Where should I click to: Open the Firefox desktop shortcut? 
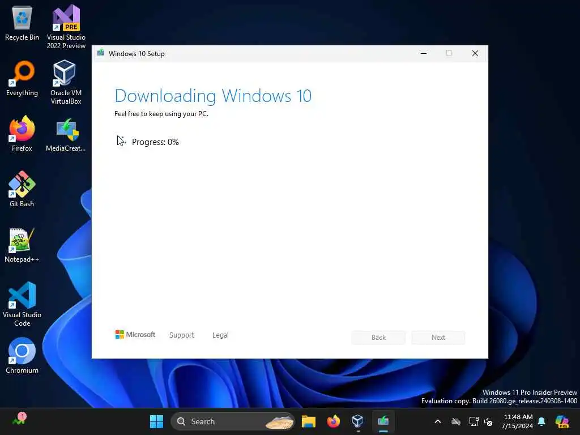[x=22, y=134]
